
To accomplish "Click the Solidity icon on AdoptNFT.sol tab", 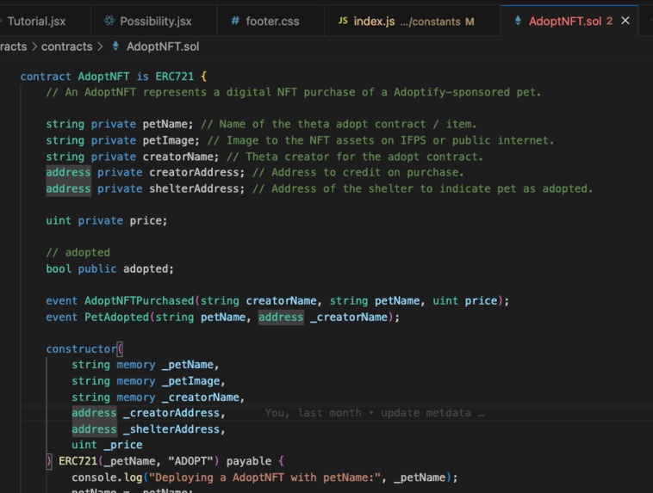I will 518,21.
